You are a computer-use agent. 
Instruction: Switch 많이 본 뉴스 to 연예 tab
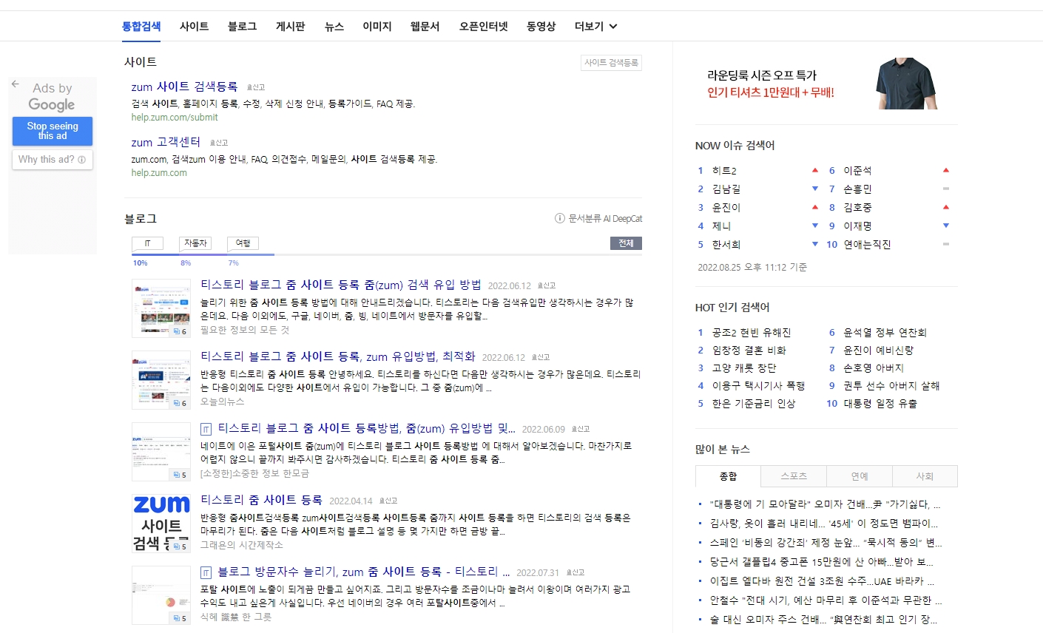(860, 476)
